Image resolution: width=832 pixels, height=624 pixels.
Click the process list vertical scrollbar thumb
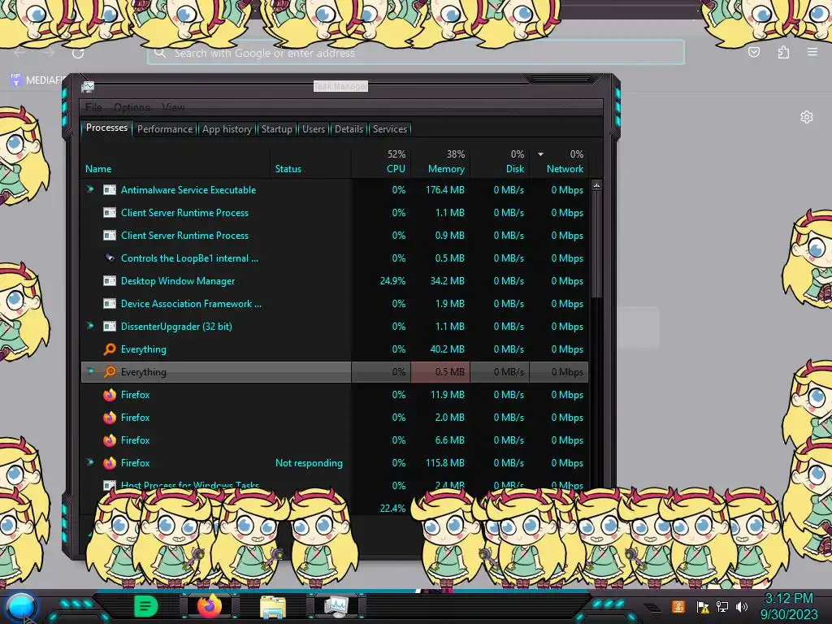click(x=596, y=245)
